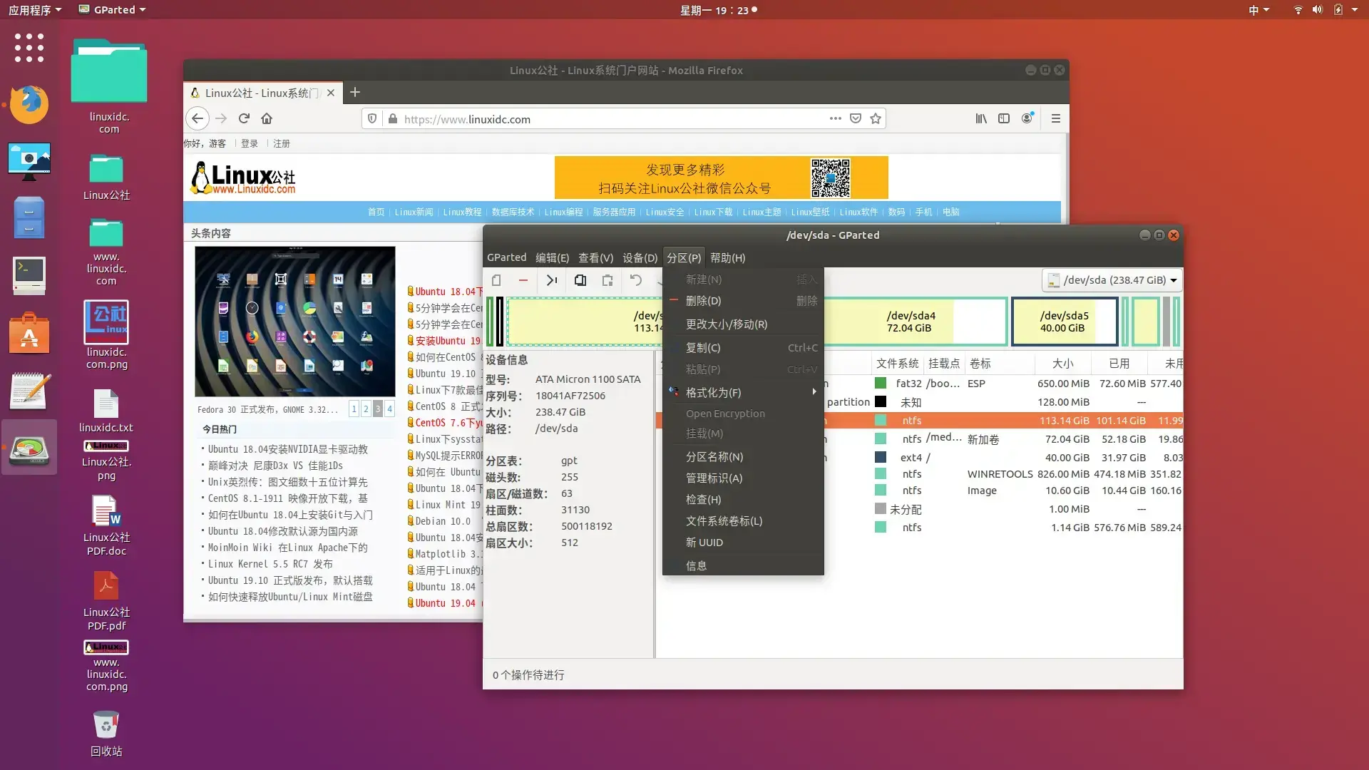Bookmark the page with the star icon
The image size is (1369, 770).
coord(876,118)
